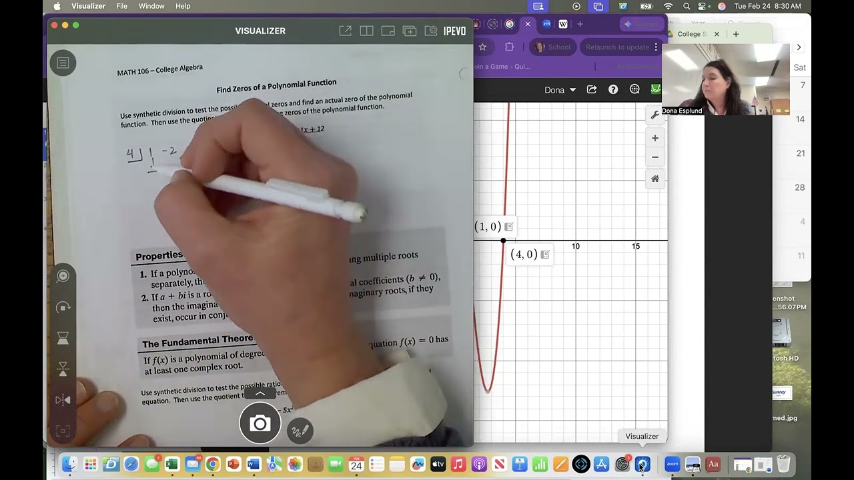Close the College tab in back window
854x480 pixels.
717,34
